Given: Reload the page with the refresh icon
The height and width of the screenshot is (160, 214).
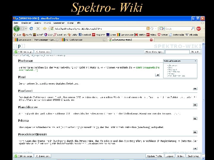Looking at the screenshot, I should (x=31, y=28).
